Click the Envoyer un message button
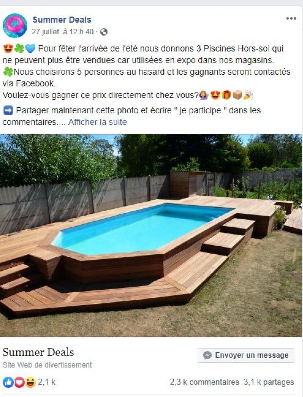The image size is (303, 397). (x=246, y=355)
